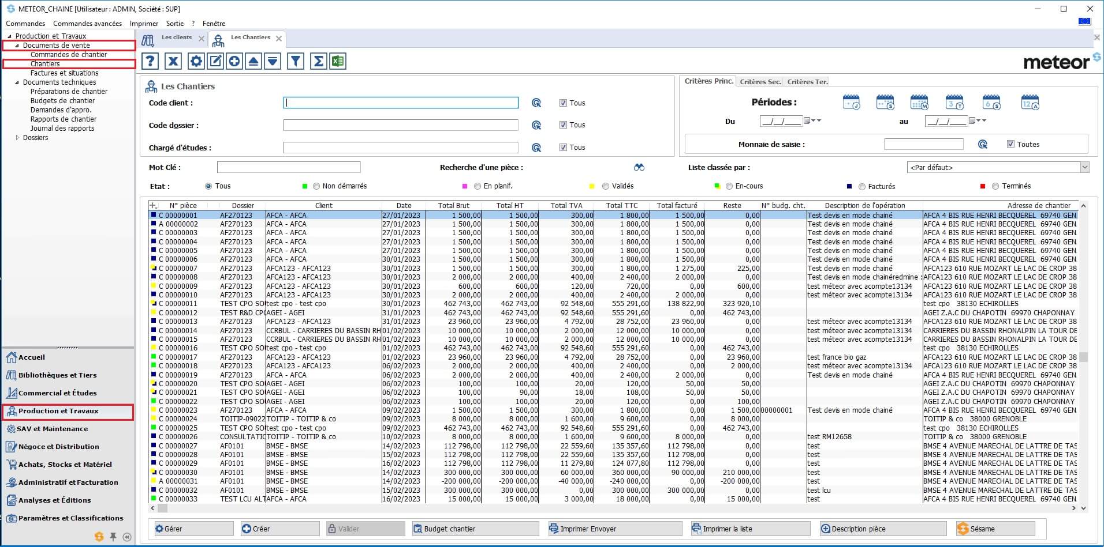Open the help question mark tool
Screen dimensions: 1104x547
click(x=150, y=61)
